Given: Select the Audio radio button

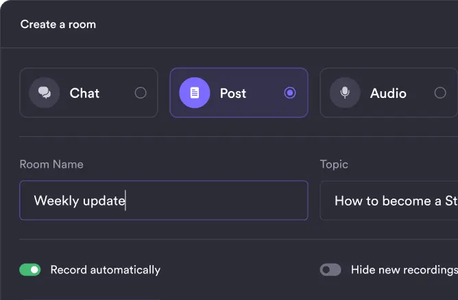Looking at the screenshot, I should click(x=440, y=93).
